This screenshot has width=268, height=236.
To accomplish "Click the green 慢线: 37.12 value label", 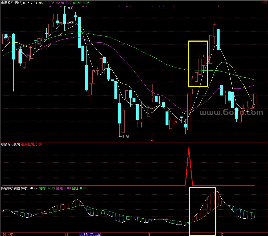I will coord(47,188).
